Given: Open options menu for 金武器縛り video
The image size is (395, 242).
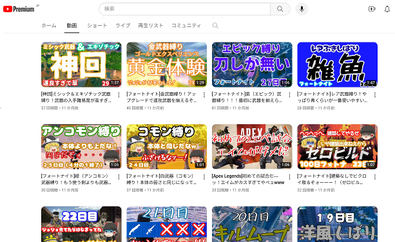Looking at the screenshot, I should pos(204,95).
